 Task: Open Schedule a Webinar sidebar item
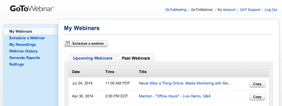click(x=27, y=38)
